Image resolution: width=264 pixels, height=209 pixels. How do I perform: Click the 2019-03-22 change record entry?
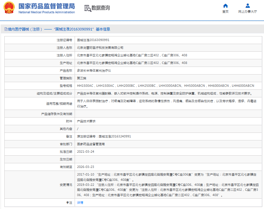point(167,190)
